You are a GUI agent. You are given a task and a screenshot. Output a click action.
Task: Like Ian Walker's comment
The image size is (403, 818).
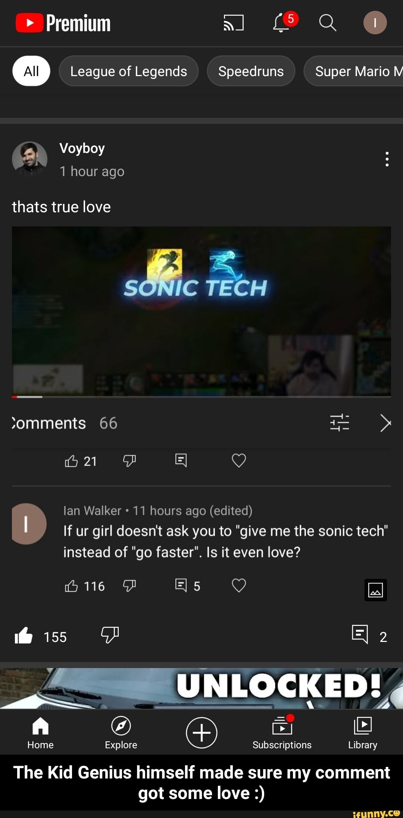[x=71, y=586]
